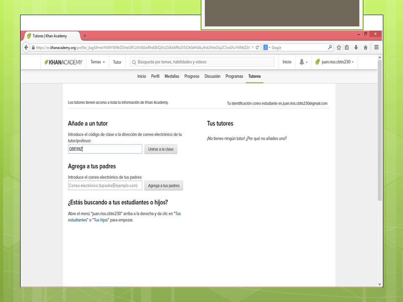Open the juan.rios.cbtis230 user menu
The height and width of the screenshot is (302, 403).
335,62
